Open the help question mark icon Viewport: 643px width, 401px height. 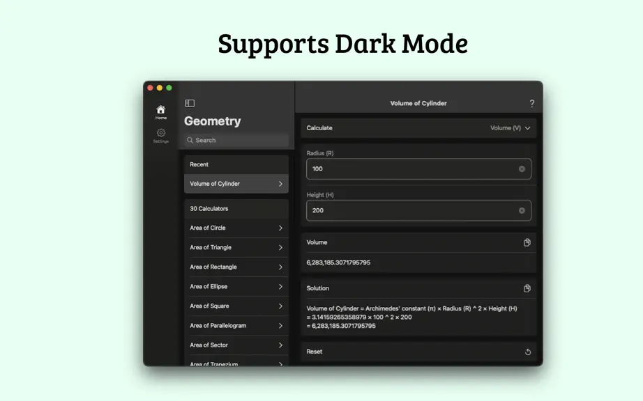tap(532, 104)
